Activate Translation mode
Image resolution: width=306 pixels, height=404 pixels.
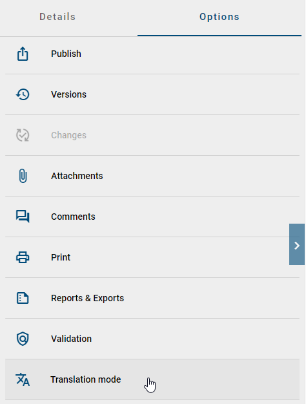152,379
